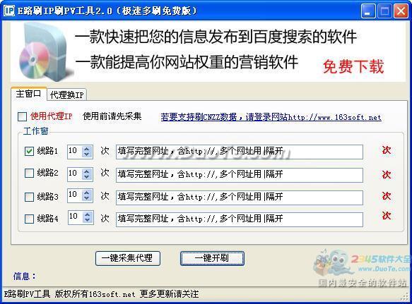Decrease the 线路4 count with down arrow
This screenshot has height=304, width=412.
point(87,221)
